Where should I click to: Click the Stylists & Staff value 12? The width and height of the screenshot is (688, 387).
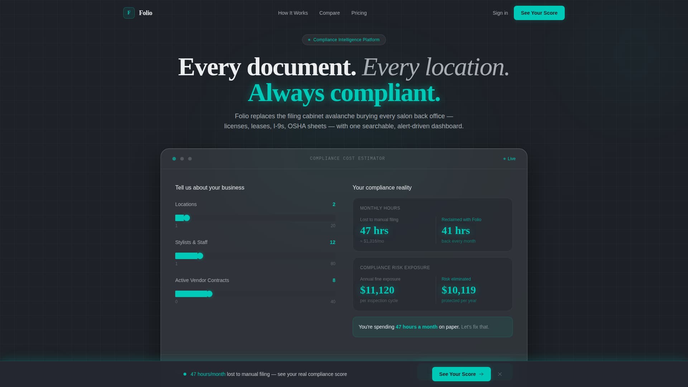(x=332, y=242)
